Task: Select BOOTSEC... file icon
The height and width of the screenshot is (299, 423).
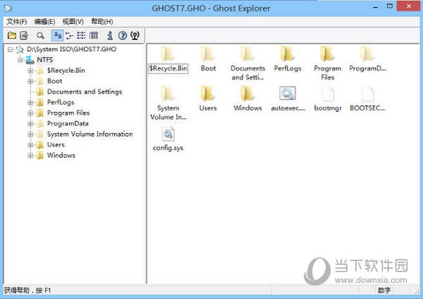Action: tap(367, 94)
